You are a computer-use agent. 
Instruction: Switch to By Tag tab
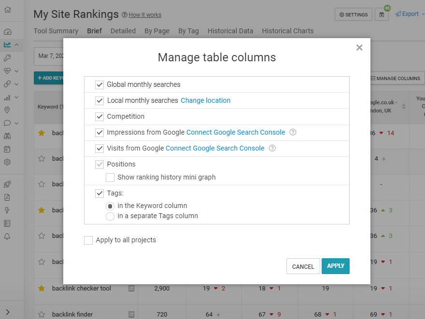pos(188,31)
